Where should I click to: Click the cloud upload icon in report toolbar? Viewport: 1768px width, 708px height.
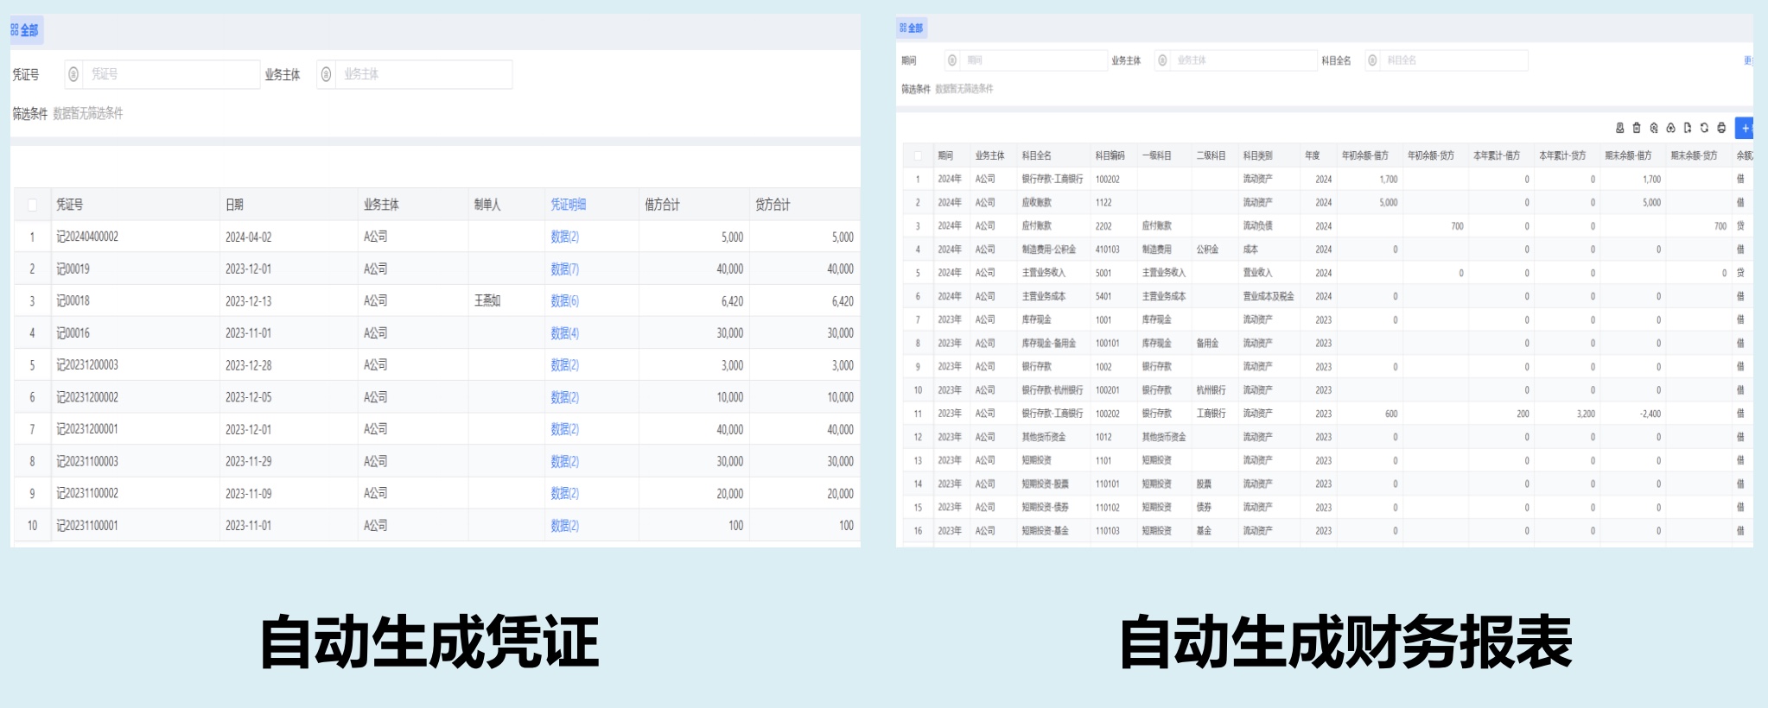[x=1670, y=128]
